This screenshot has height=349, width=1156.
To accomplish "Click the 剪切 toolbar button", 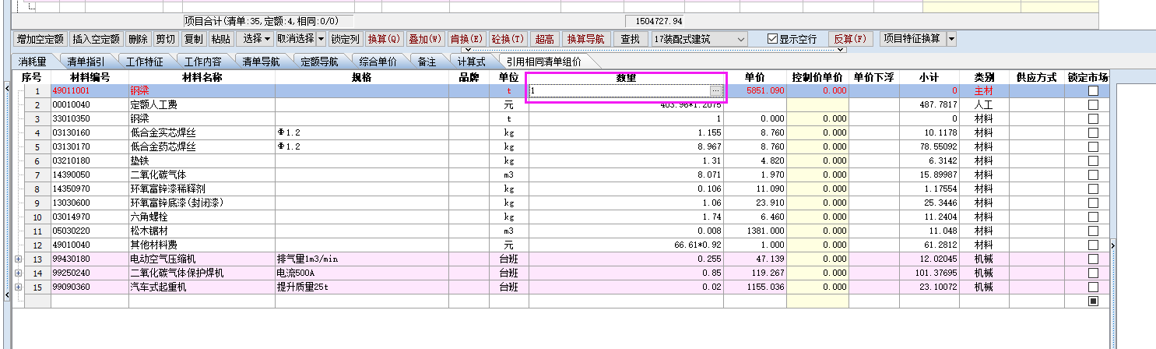I will (x=166, y=39).
